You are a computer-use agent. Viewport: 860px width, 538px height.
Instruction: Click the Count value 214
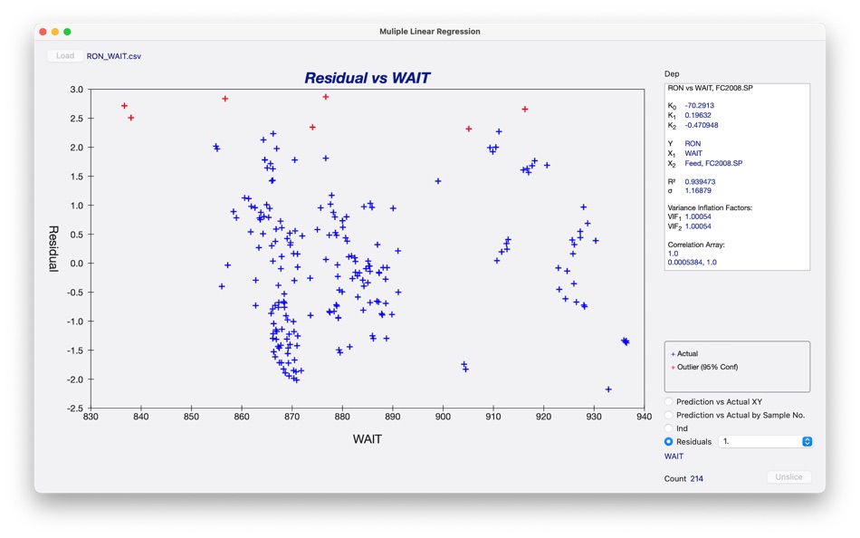point(694,478)
